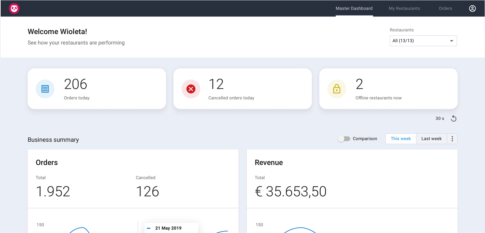
Task: Click the Offline restaurants now label
Action: [x=378, y=98]
